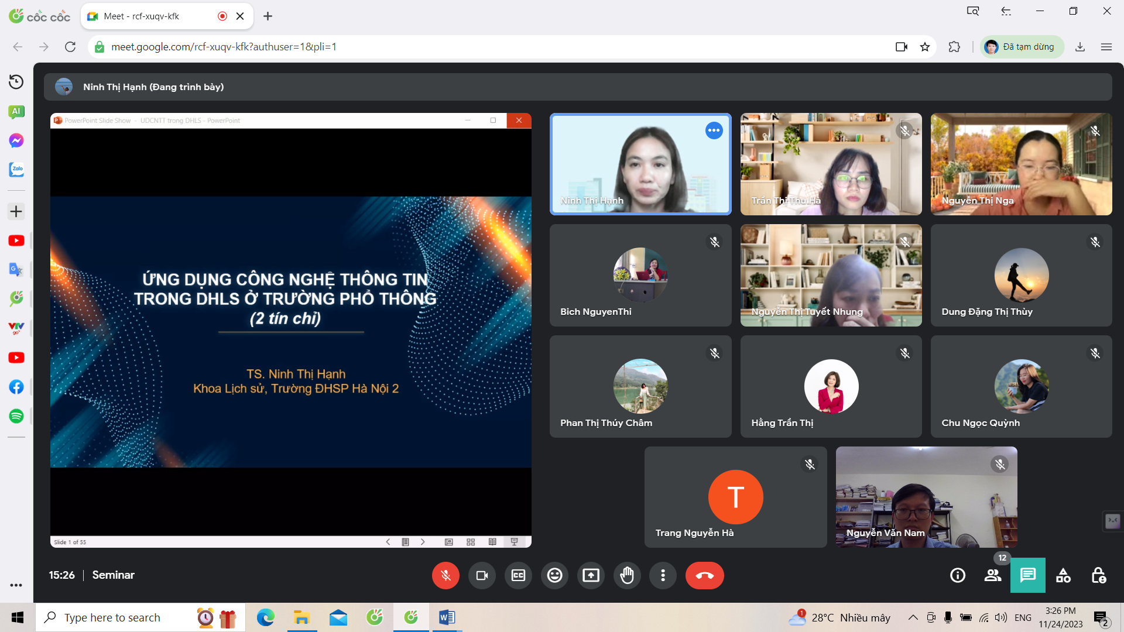Viewport: 1124px width, 632px height.
Task: Raise hand with the hand icon
Action: 627,576
